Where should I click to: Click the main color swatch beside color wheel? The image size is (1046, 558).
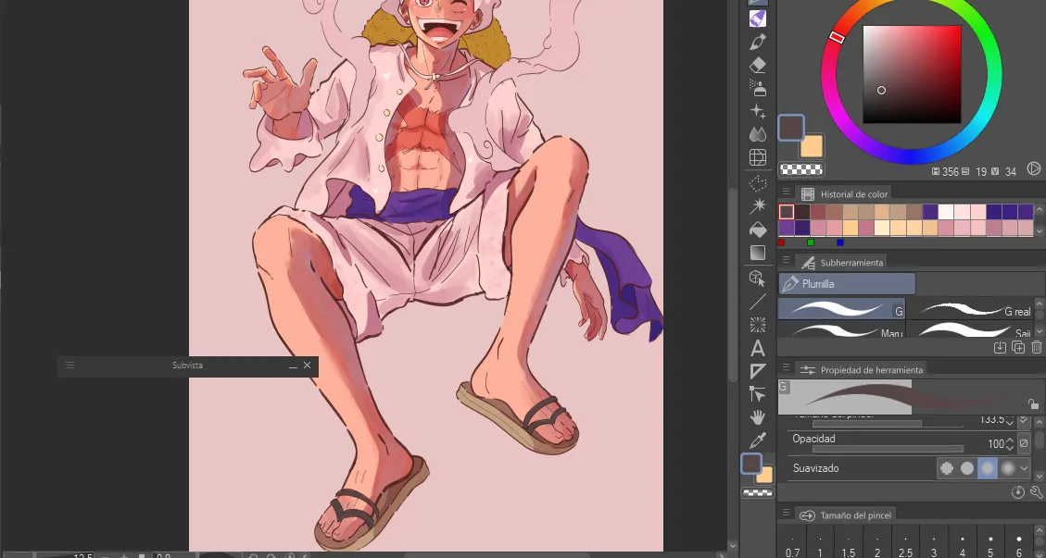point(791,128)
